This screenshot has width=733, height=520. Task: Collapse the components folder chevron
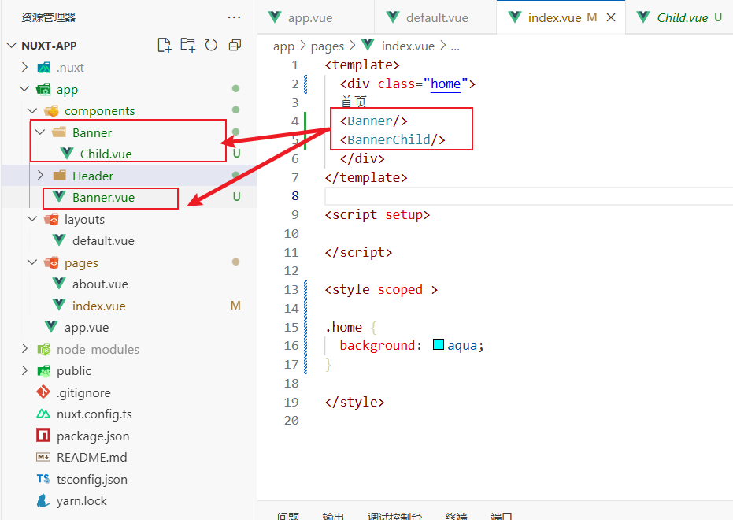(x=32, y=111)
